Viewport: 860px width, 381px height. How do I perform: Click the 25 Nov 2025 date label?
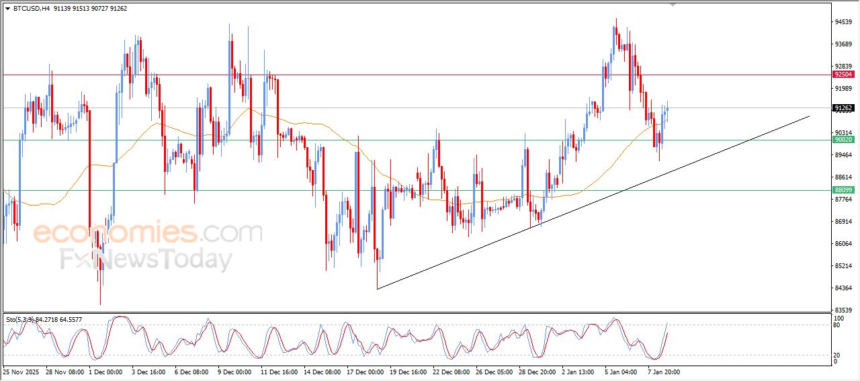click(23, 371)
